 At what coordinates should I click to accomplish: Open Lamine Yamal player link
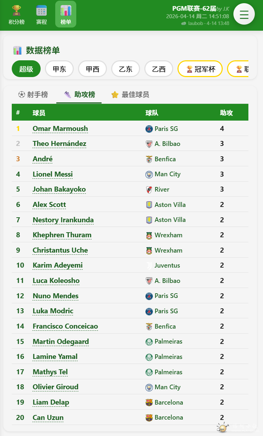tap(55, 356)
